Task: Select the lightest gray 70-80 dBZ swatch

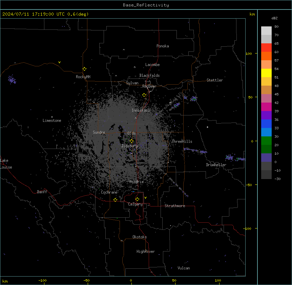Action: pos(266,31)
